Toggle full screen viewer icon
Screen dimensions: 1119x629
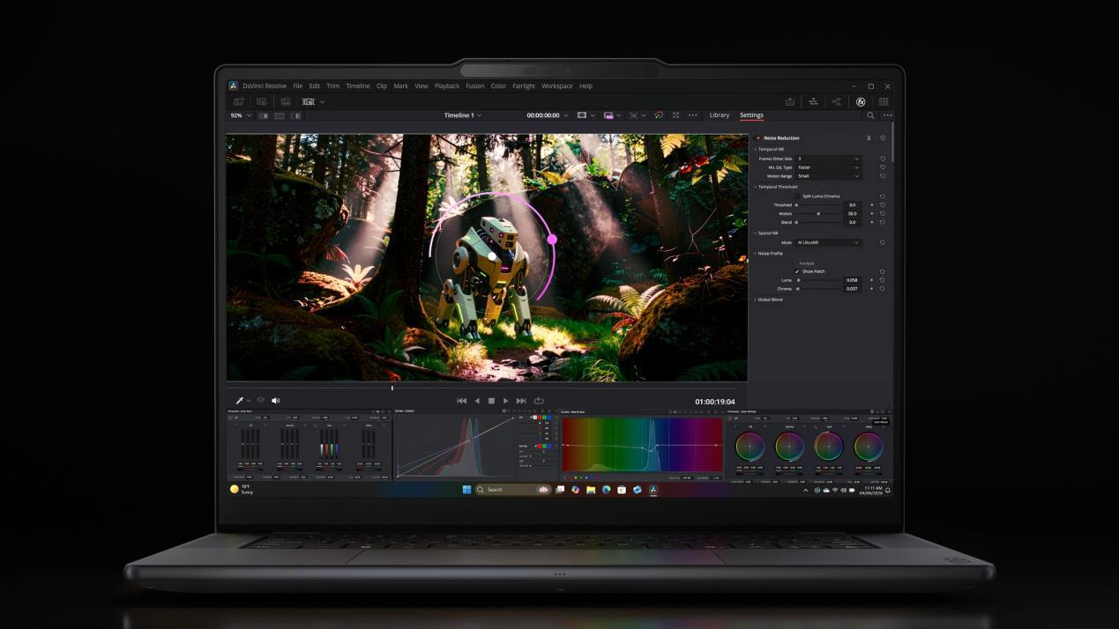pyautogui.click(x=675, y=115)
